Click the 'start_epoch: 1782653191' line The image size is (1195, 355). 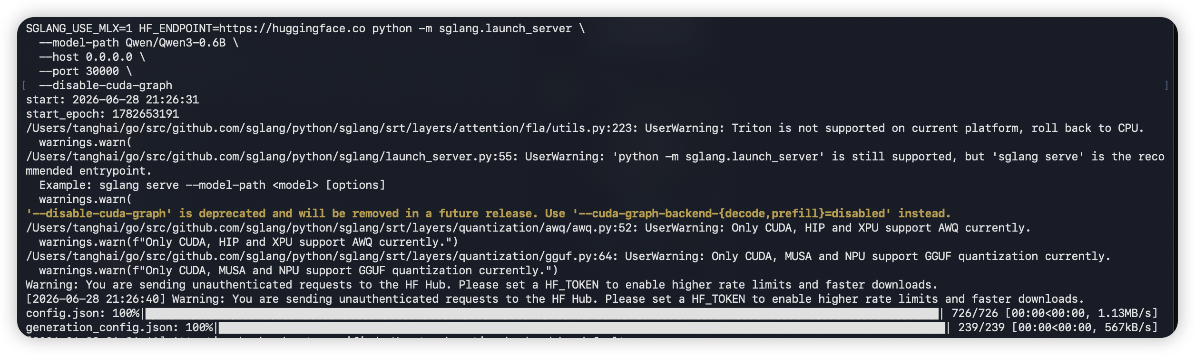[x=102, y=114]
